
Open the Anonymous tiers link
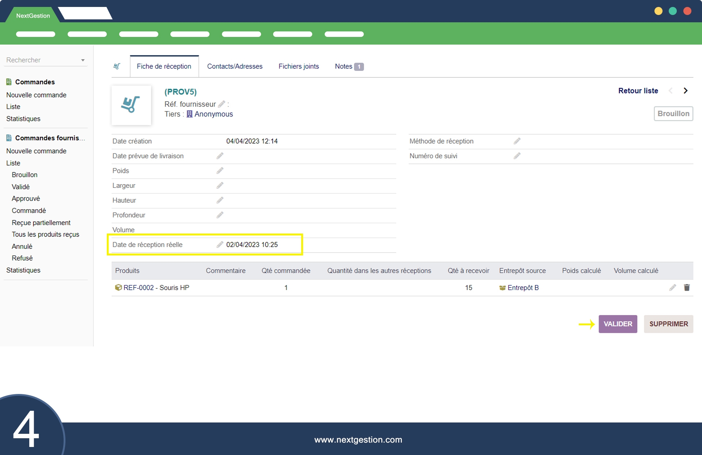[x=214, y=114]
